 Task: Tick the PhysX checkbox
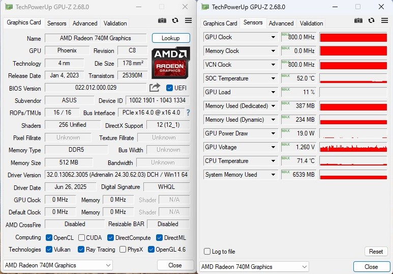(123, 250)
